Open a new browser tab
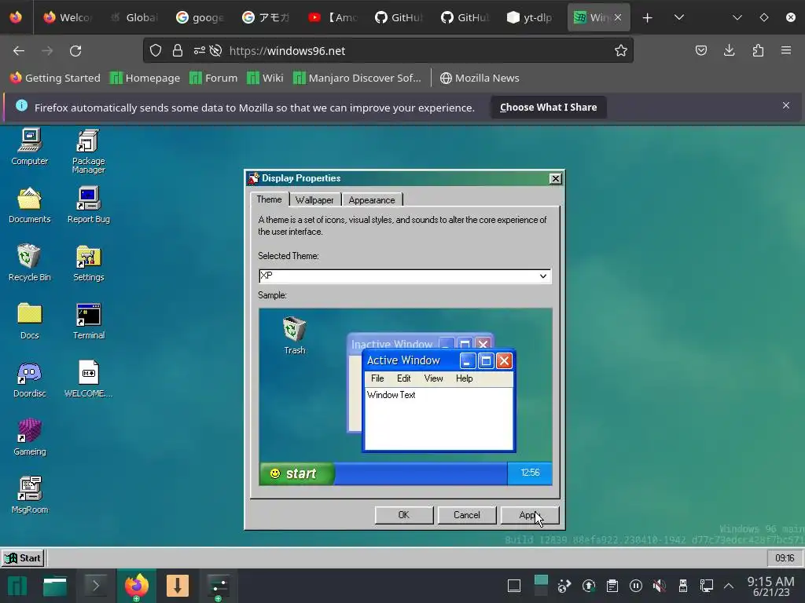This screenshot has width=805, height=603. click(648, 18)
